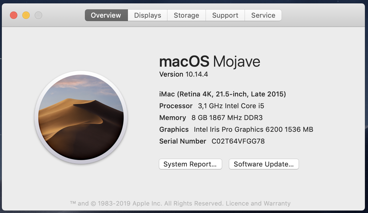This screenshot has height=213, width=368.
Task: Click the 8 GB 1867 MHz DDR3 text
Action: [227, 118]
